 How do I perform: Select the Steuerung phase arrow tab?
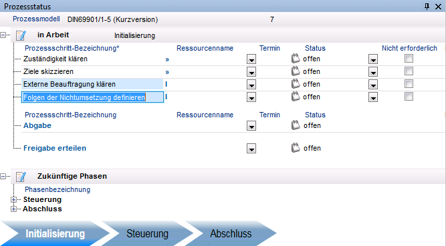click(147, 233)
